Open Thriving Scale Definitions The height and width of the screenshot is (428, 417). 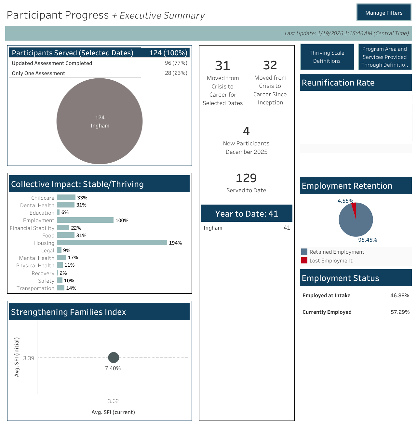coord(327,57)
